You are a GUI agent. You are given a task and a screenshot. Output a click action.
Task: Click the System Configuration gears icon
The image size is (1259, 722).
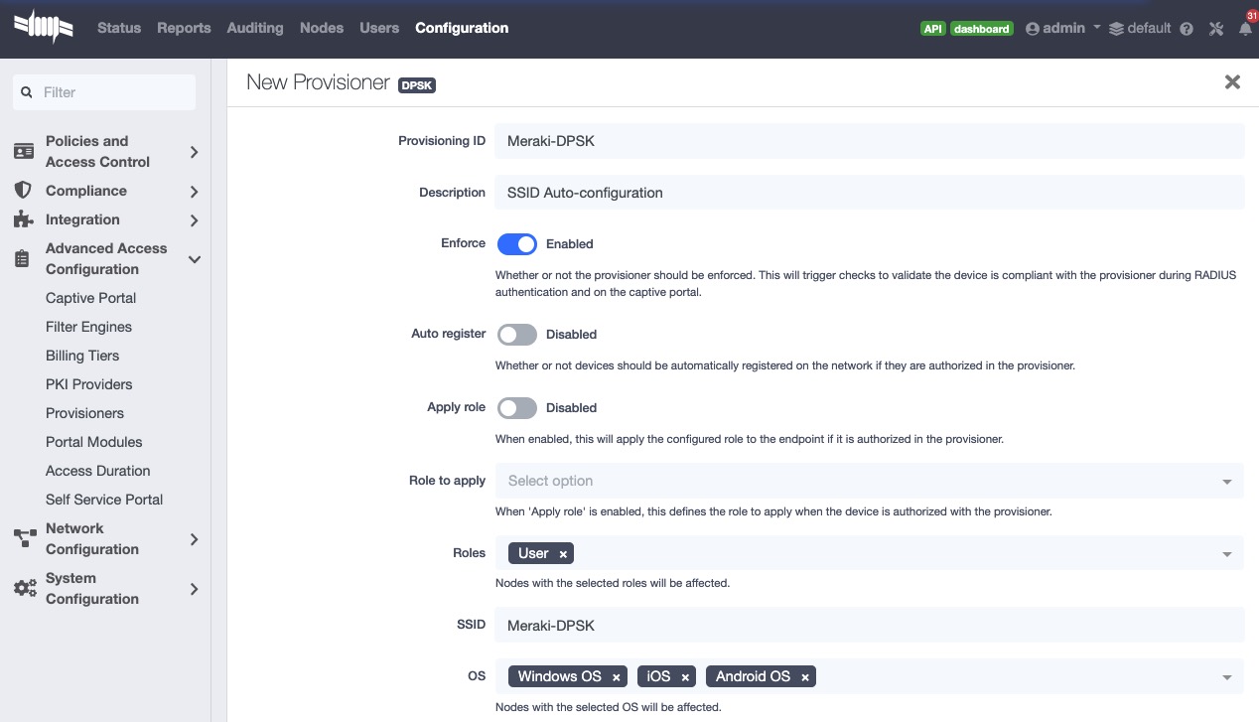[24, 588]
